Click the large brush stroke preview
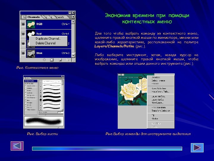214x161 pixels. pos(44,121)
